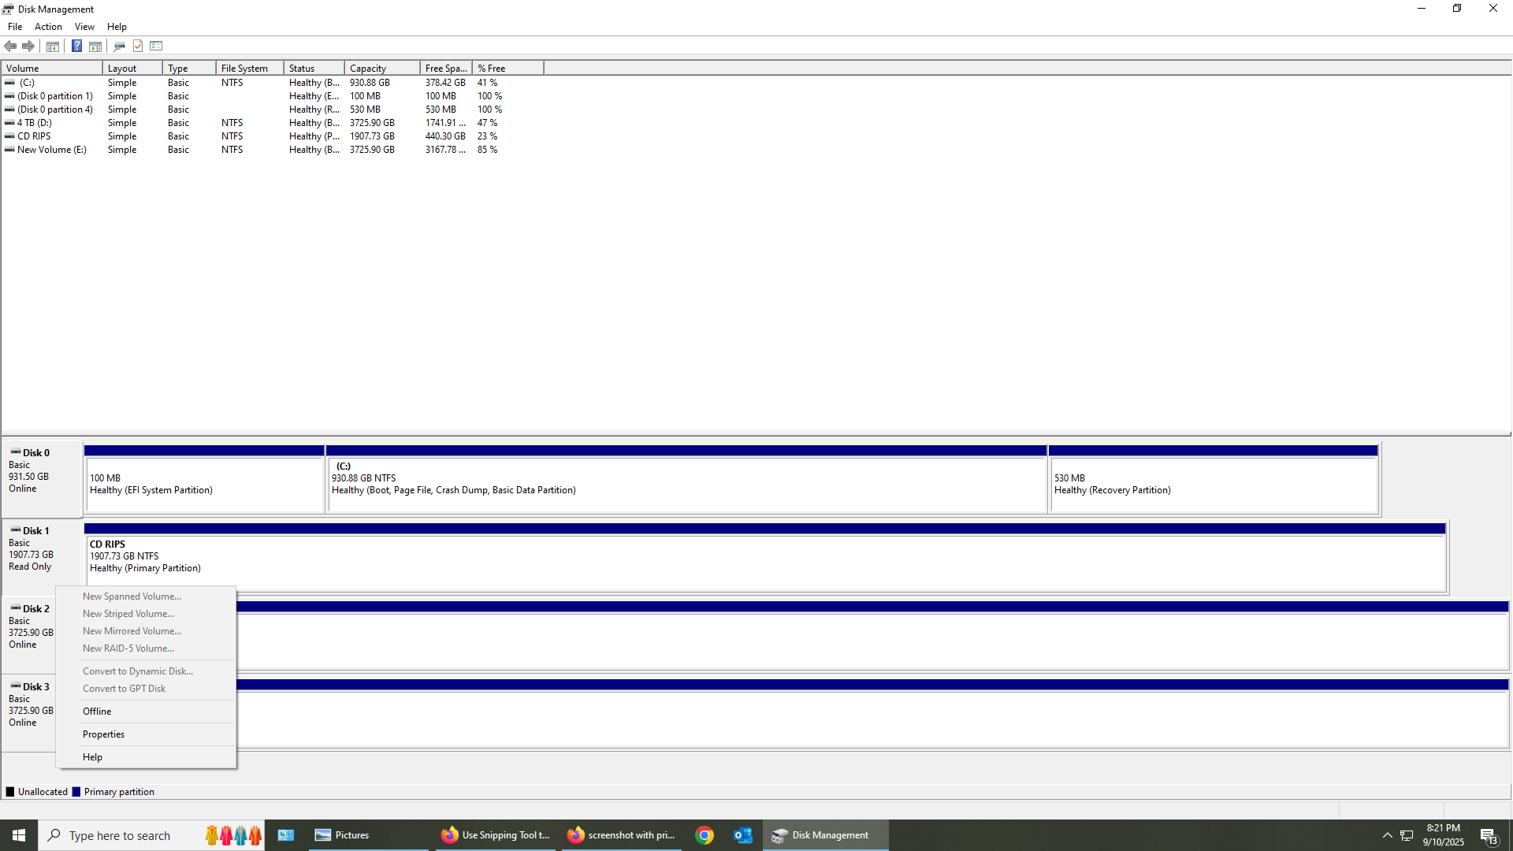1513x851 pixels.
Task: Open the Action menu
Action: point(48,27)
